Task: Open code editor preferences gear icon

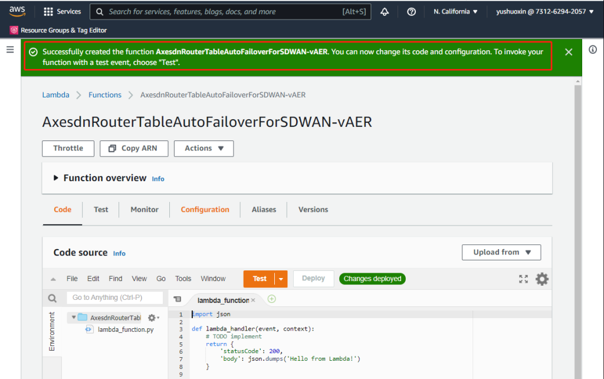Action: point(541,279)
